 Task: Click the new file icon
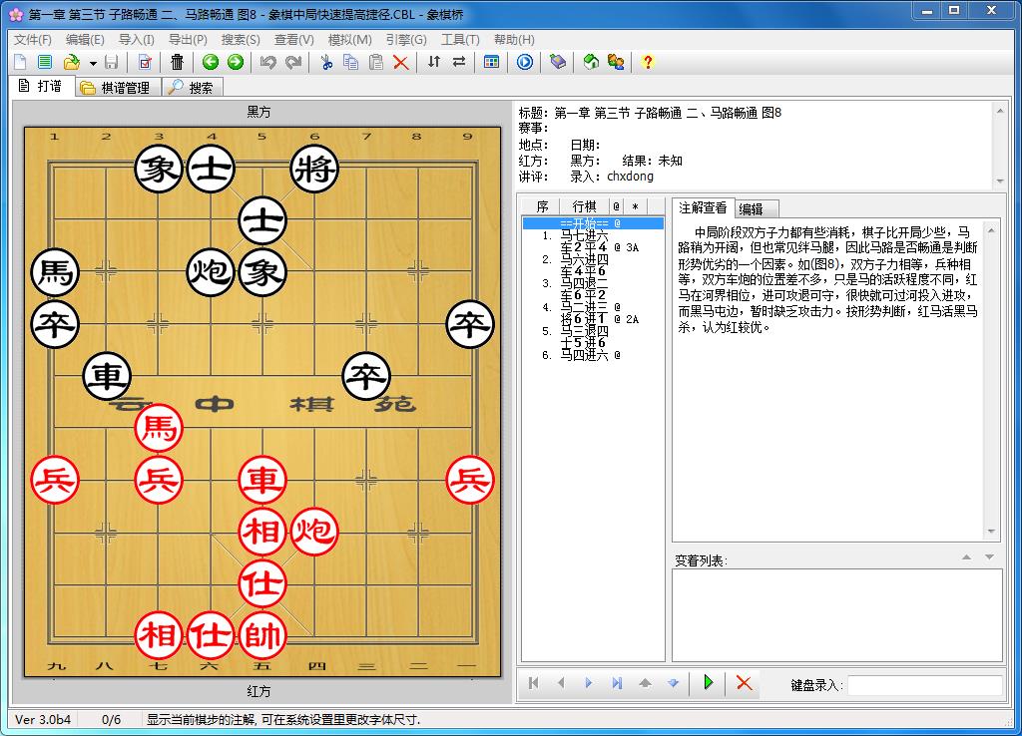pos(20,62)
